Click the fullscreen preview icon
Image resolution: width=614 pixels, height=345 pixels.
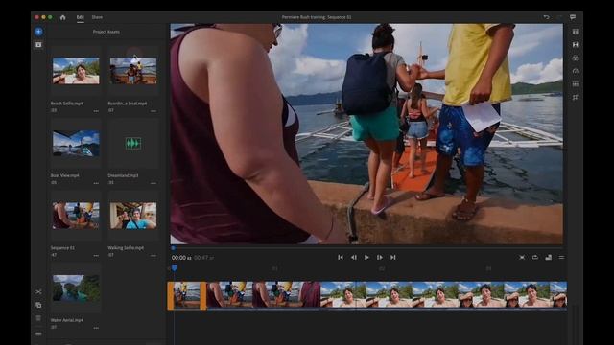click(522, 258)
